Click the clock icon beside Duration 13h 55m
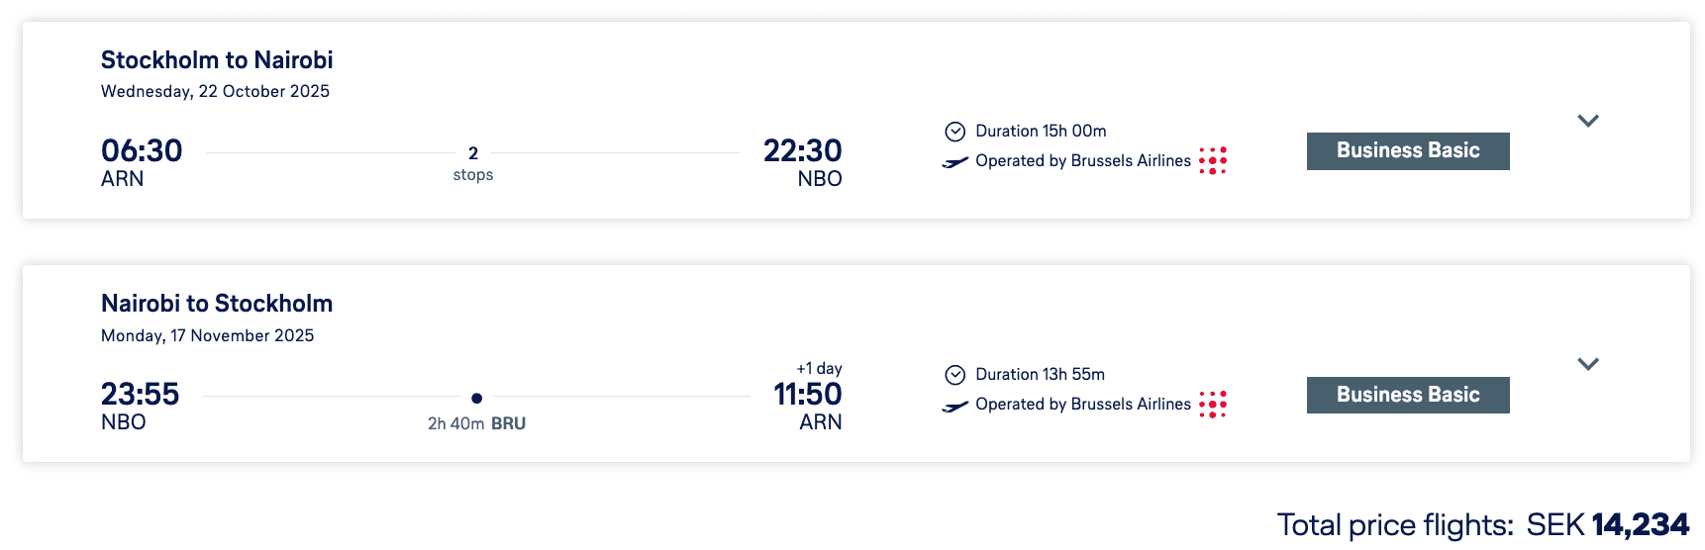Image resolution: width=1705 pixels, height=550 pixels. [954, 375]
